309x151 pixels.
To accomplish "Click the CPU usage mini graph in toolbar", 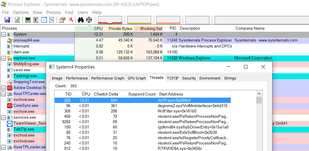I will coord(110,20).
